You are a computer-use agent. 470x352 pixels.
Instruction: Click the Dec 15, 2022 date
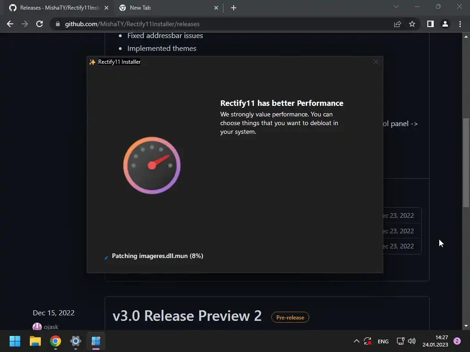pos(54,313)
